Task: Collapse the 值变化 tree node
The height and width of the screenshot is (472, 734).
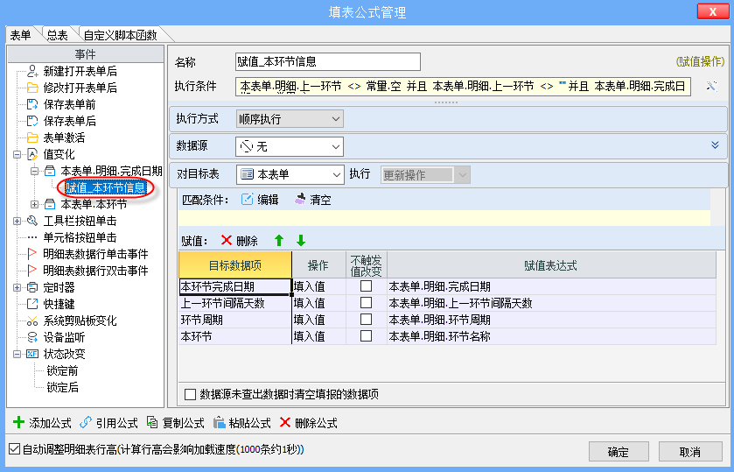Action: (17, 154)
